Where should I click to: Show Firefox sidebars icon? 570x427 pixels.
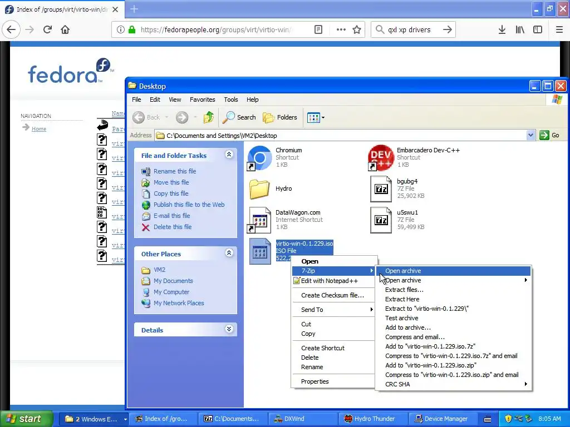[538, 30]
